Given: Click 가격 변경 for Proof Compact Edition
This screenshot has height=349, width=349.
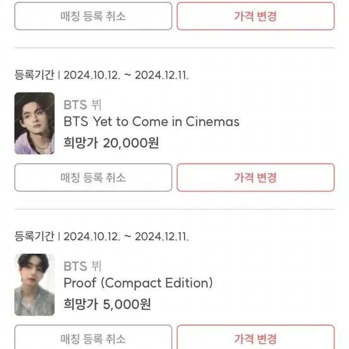Looking at the screenshot, I should click(256, 337).
